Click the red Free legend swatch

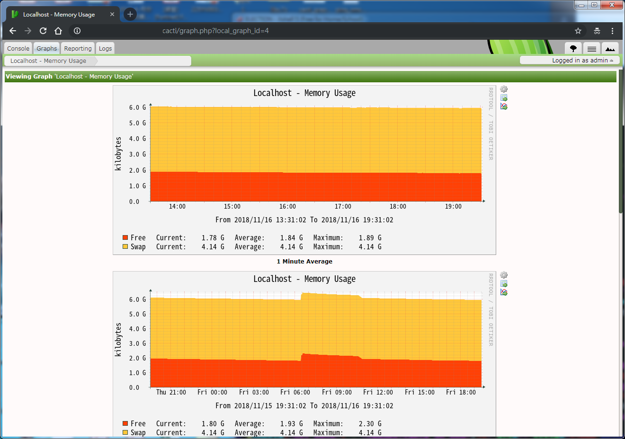coord(125,237)
